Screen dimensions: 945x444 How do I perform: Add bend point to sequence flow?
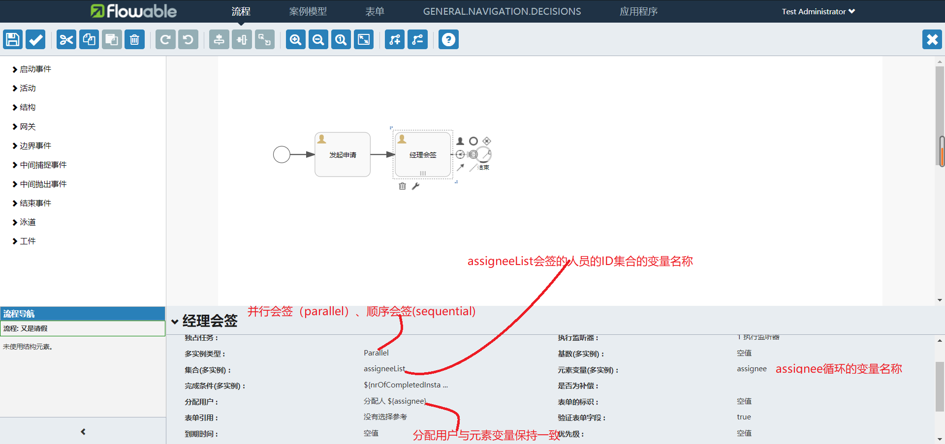pos(395,39)
